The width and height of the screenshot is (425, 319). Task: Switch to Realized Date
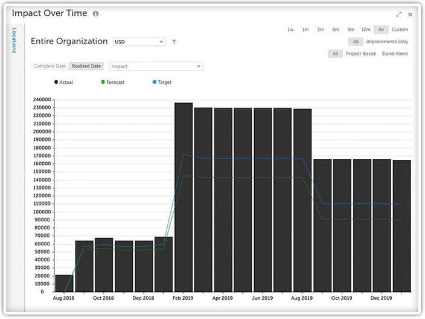coord(86,66)
